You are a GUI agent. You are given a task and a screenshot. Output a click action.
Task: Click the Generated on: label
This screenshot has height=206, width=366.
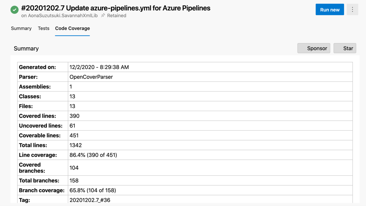pos(38,67)
